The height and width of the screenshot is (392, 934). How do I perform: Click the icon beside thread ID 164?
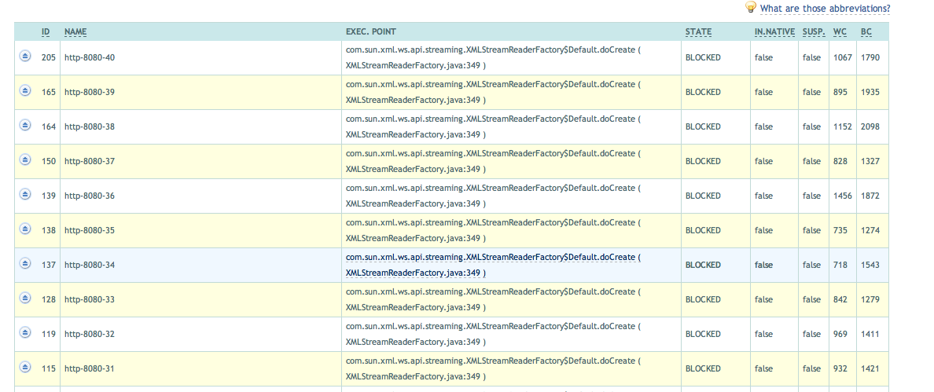(x=25, y=125)
